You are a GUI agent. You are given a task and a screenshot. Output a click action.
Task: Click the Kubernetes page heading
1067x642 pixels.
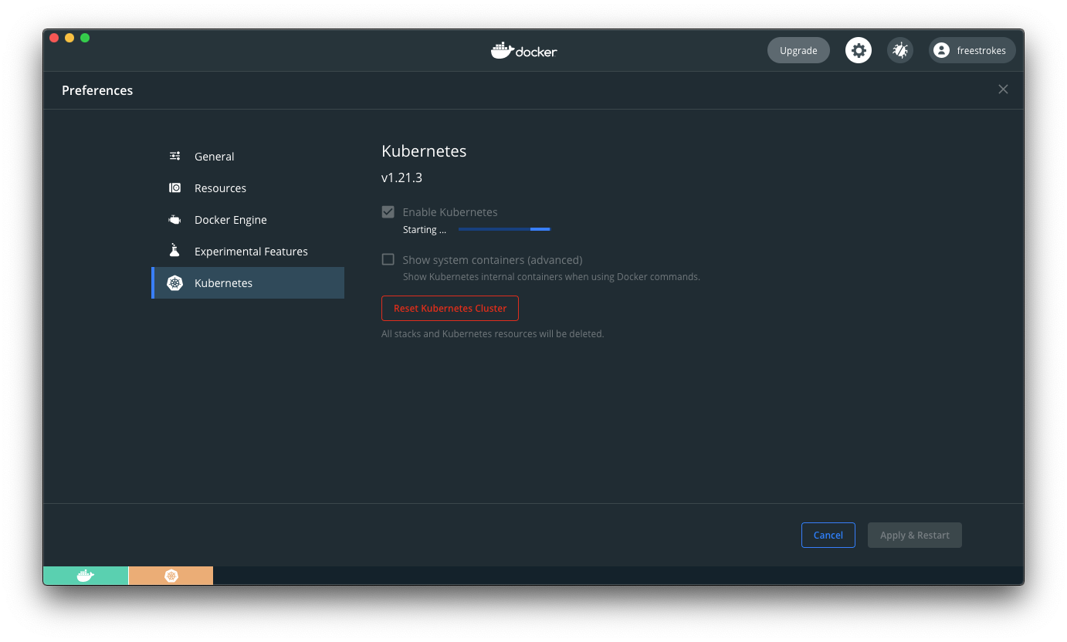click(424, 151)
